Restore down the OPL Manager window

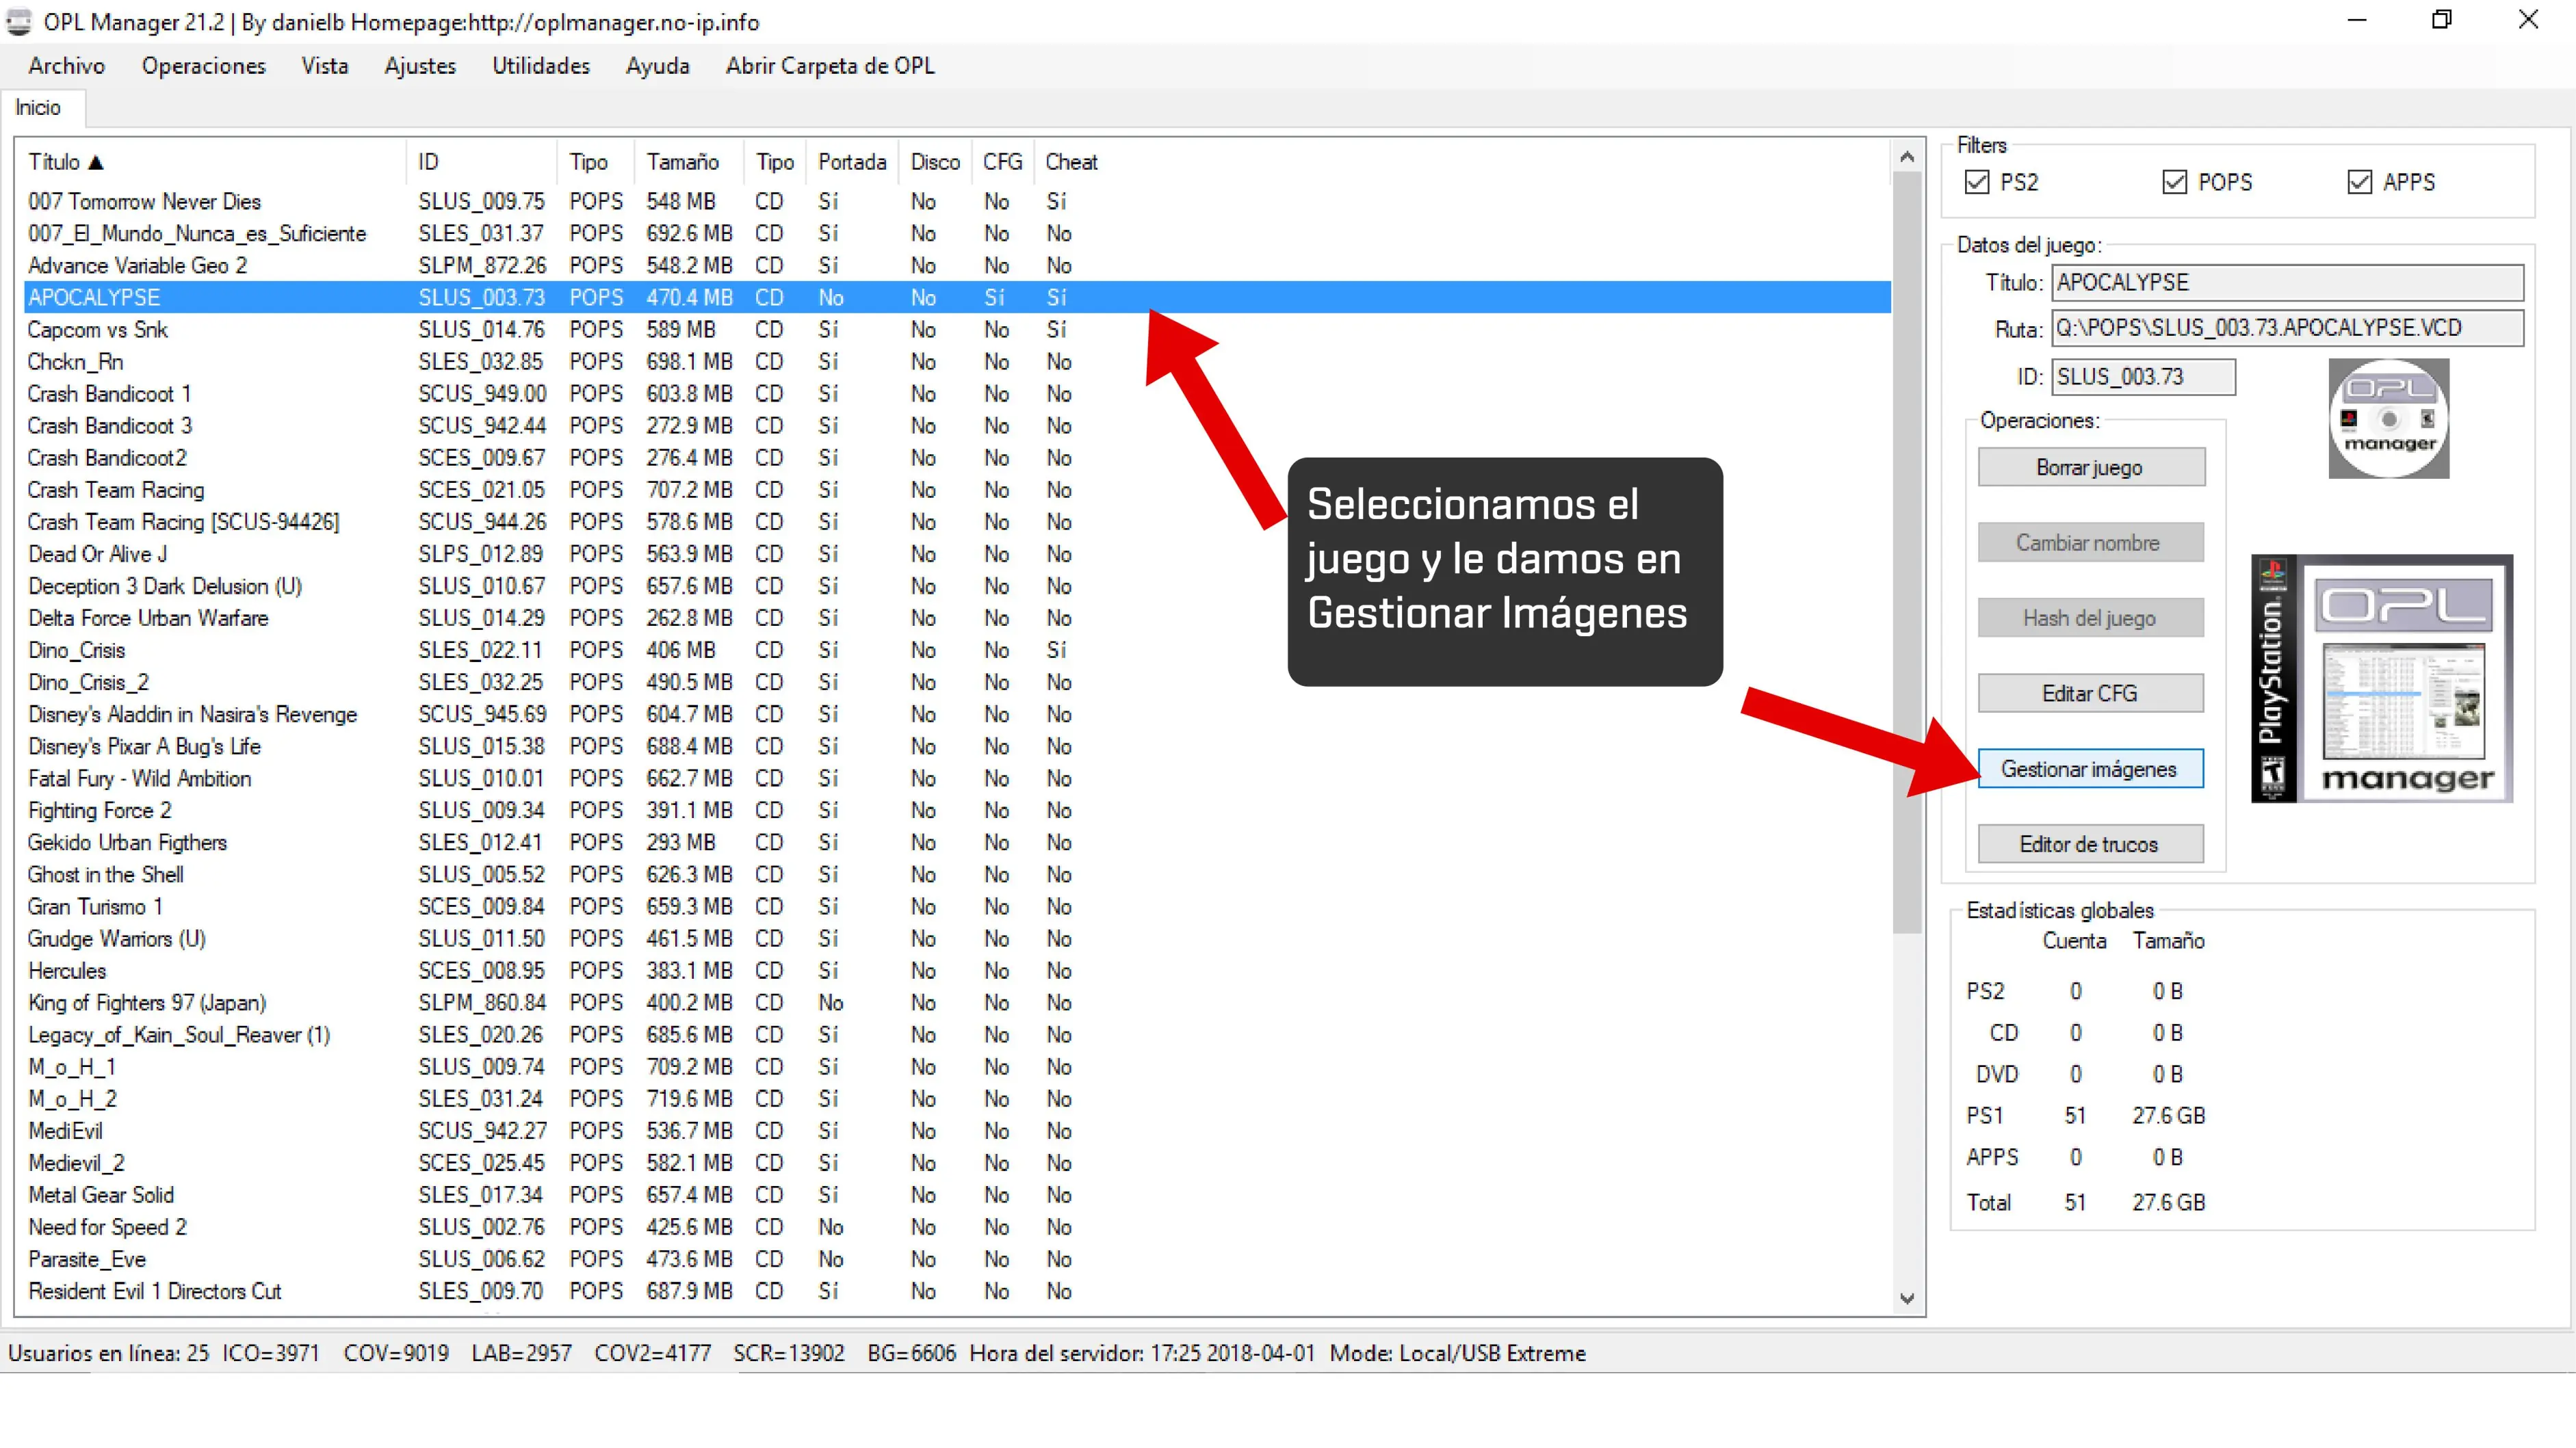(x=2442, y=20)
